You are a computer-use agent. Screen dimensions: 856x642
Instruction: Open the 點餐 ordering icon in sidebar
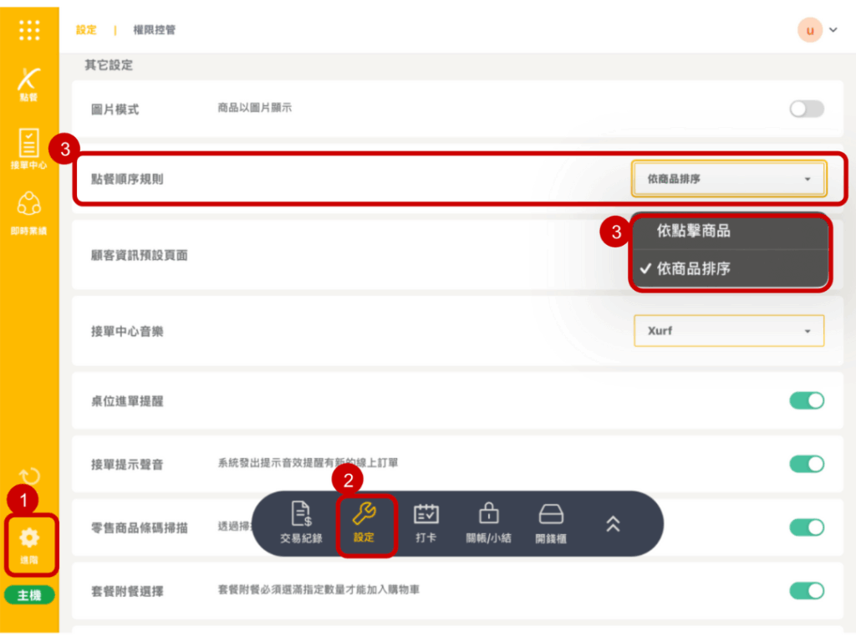click(x=29, y=84)
